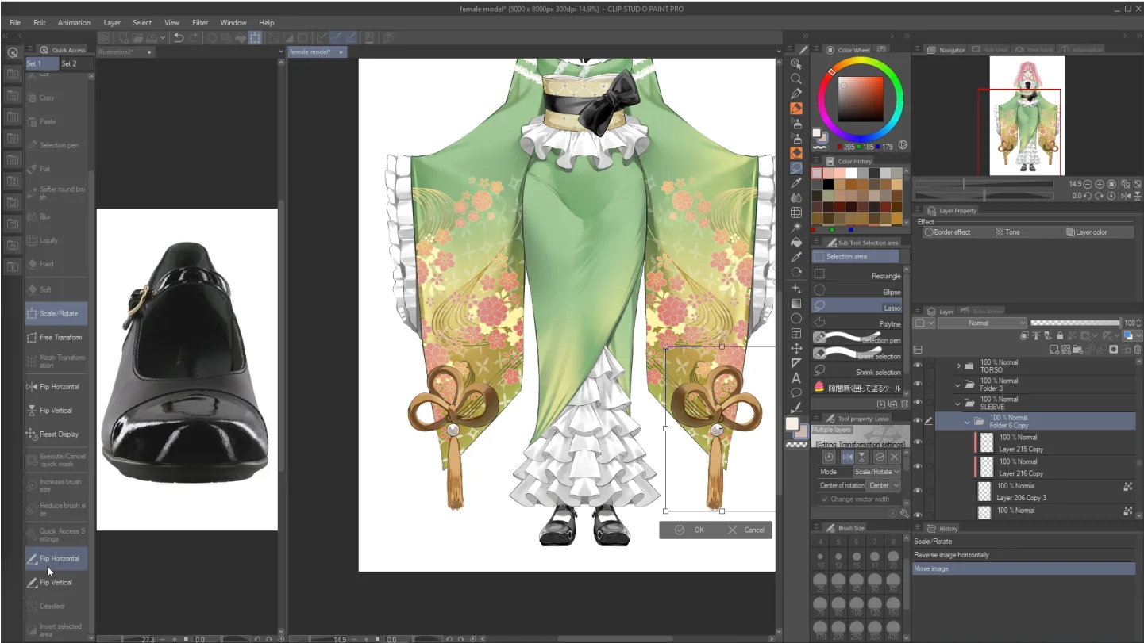This screenshot has height=643, width=1144.
Task: Open the Save dropdown arrow in command bar
Action: point(163,37)
